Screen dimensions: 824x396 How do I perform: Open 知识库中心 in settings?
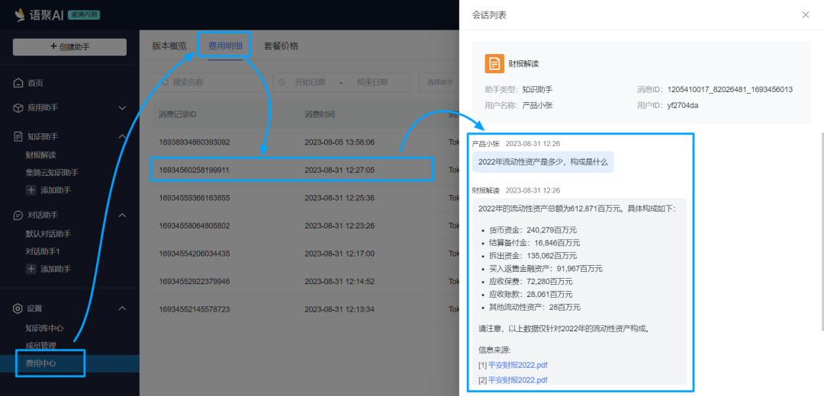click(45, 327)
